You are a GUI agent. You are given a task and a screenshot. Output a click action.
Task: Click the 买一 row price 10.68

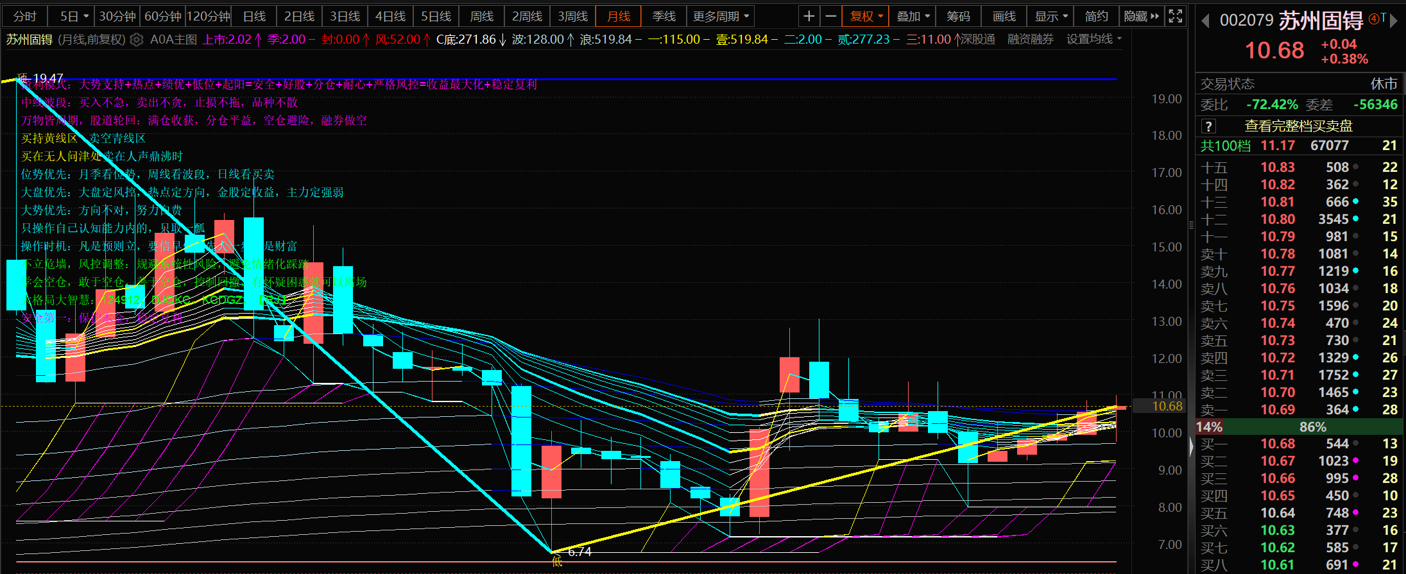click(x=1278, y=443)
